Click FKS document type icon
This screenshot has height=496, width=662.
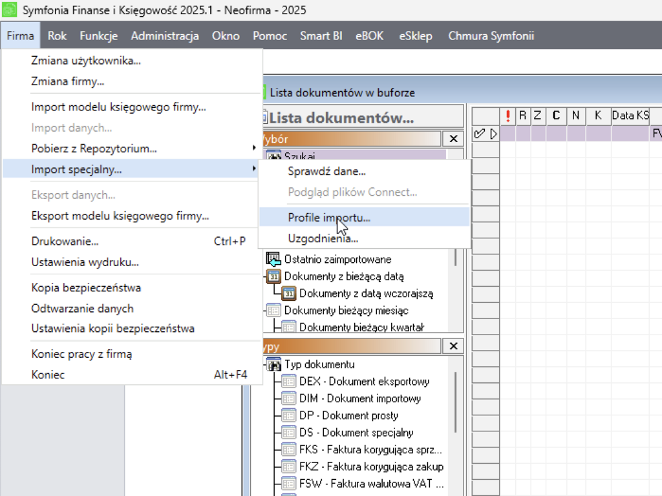coord(289,450)
